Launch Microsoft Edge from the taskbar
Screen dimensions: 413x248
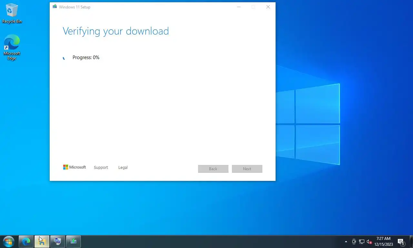pyautogui.click(x=26, y=242)
